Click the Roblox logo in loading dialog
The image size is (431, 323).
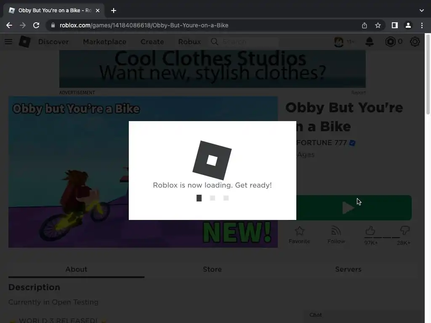pyautogui.click(x=212, y=160)
